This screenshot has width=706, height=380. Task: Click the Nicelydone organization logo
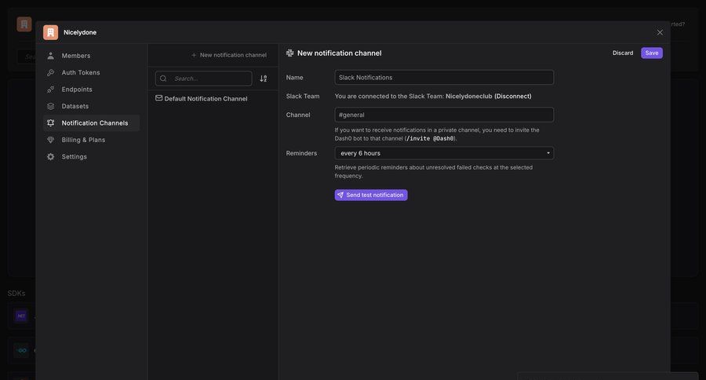coord(50,32)
